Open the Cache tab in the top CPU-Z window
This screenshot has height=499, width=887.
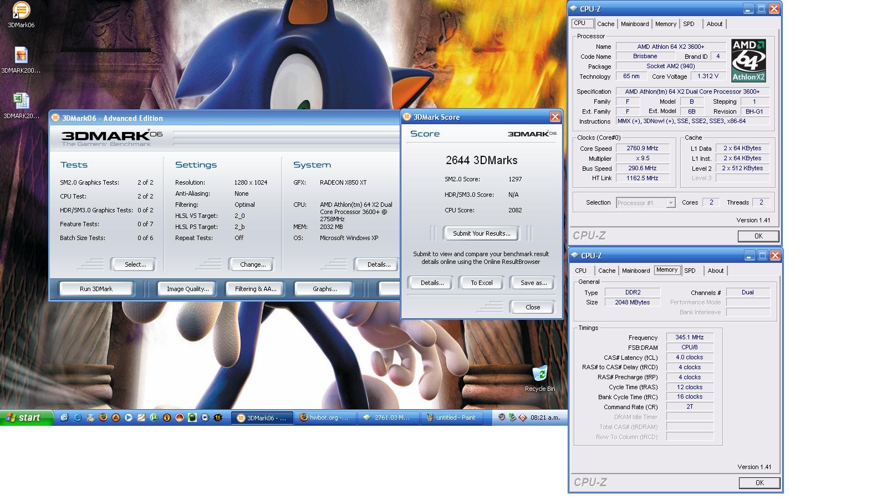point(605,24)
